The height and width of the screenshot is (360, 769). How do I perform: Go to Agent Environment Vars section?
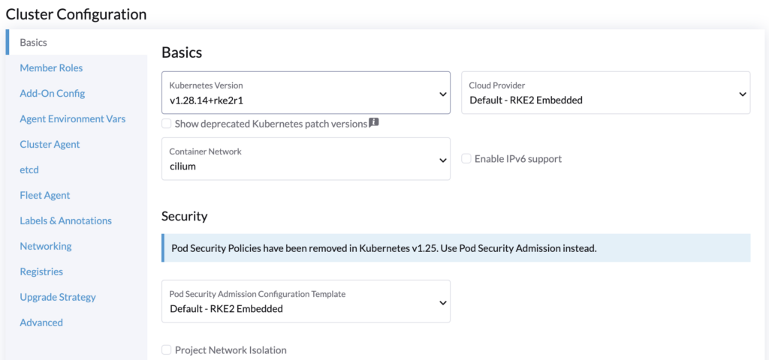(73, 118)
